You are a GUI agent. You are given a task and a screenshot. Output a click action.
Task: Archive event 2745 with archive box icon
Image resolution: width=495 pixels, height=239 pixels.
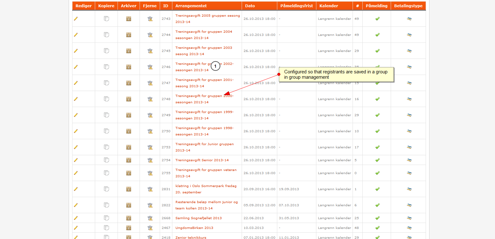pyautogui.click(x=129, y=51)
